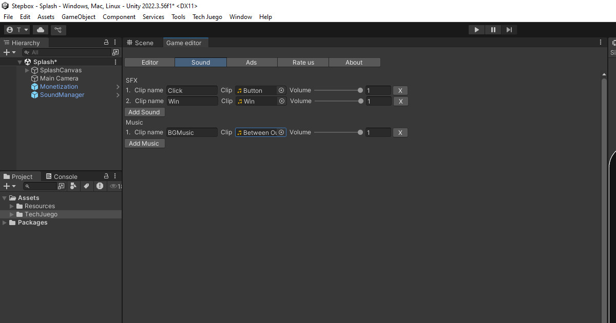Screen dimensions: 616x323
Task: Open Project create plus dropdown
Action: coord(10,186)
